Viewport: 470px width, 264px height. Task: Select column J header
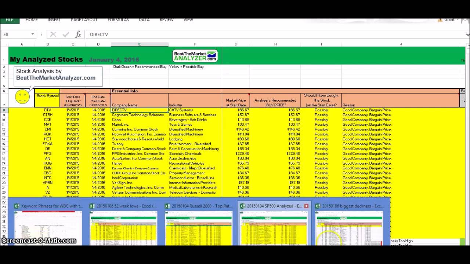point(401,44)
